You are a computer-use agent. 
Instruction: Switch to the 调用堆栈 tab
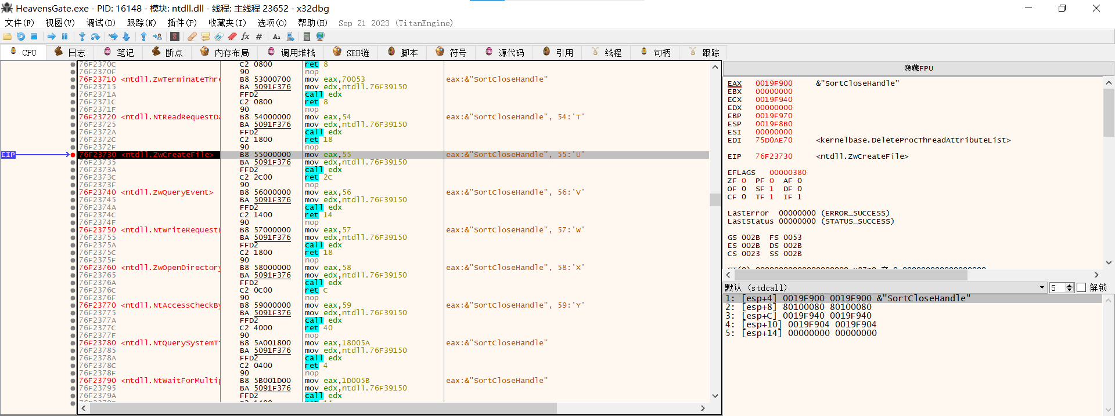coord(291,52)
